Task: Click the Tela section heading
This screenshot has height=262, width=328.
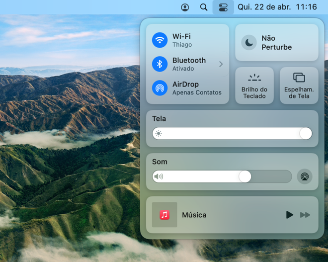Action: [159, 119]
